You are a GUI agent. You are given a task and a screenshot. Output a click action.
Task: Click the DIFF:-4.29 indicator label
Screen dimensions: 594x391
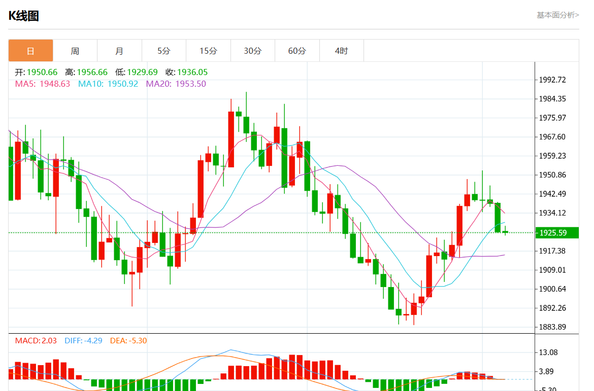[x=83, y=341]
